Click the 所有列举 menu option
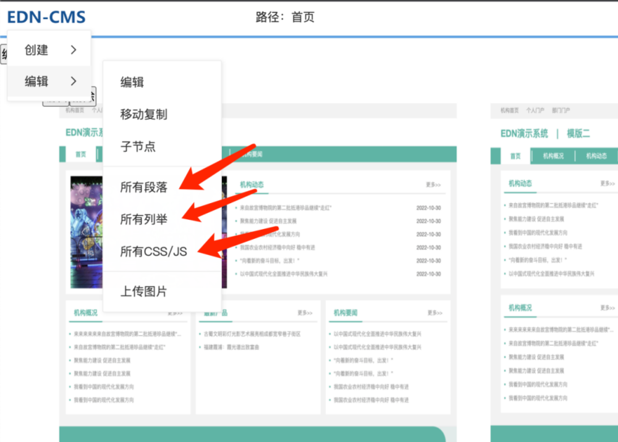Viewport: 618px width, 442px height. pyautogui.click(x=143, y=217)
